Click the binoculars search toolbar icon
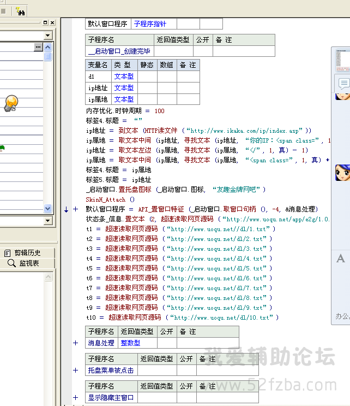 (20, 11)
